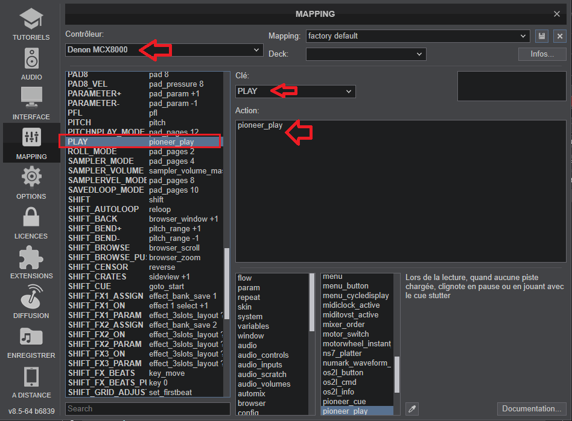Select the Mapping mixer sliders section
The width and height of the screenshot is (572, 421).
tap(31, 143)
